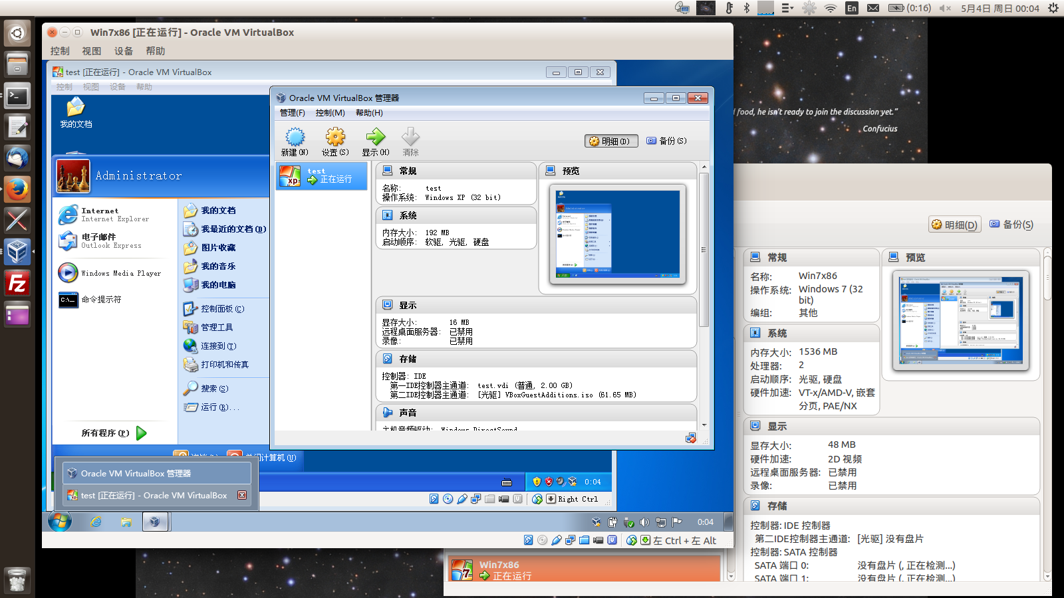Switch to 备份 (Snapshots) in inner manager

(666, 141)
